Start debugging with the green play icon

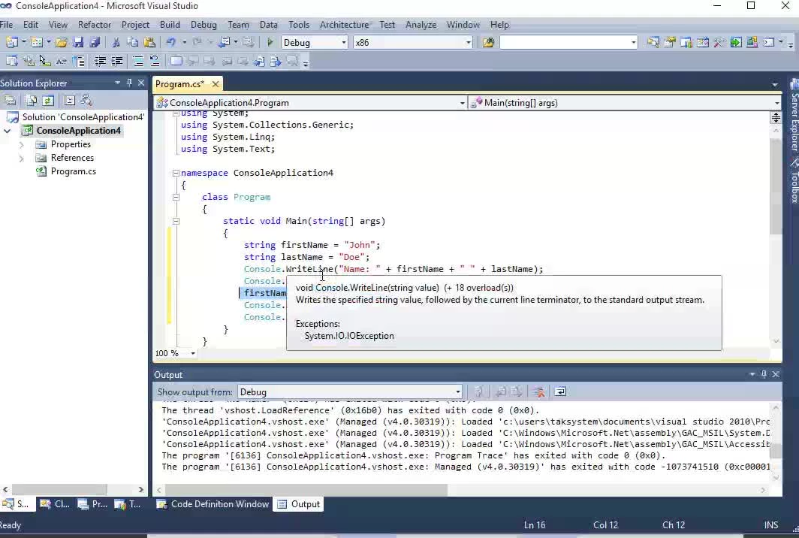[270, 42]
